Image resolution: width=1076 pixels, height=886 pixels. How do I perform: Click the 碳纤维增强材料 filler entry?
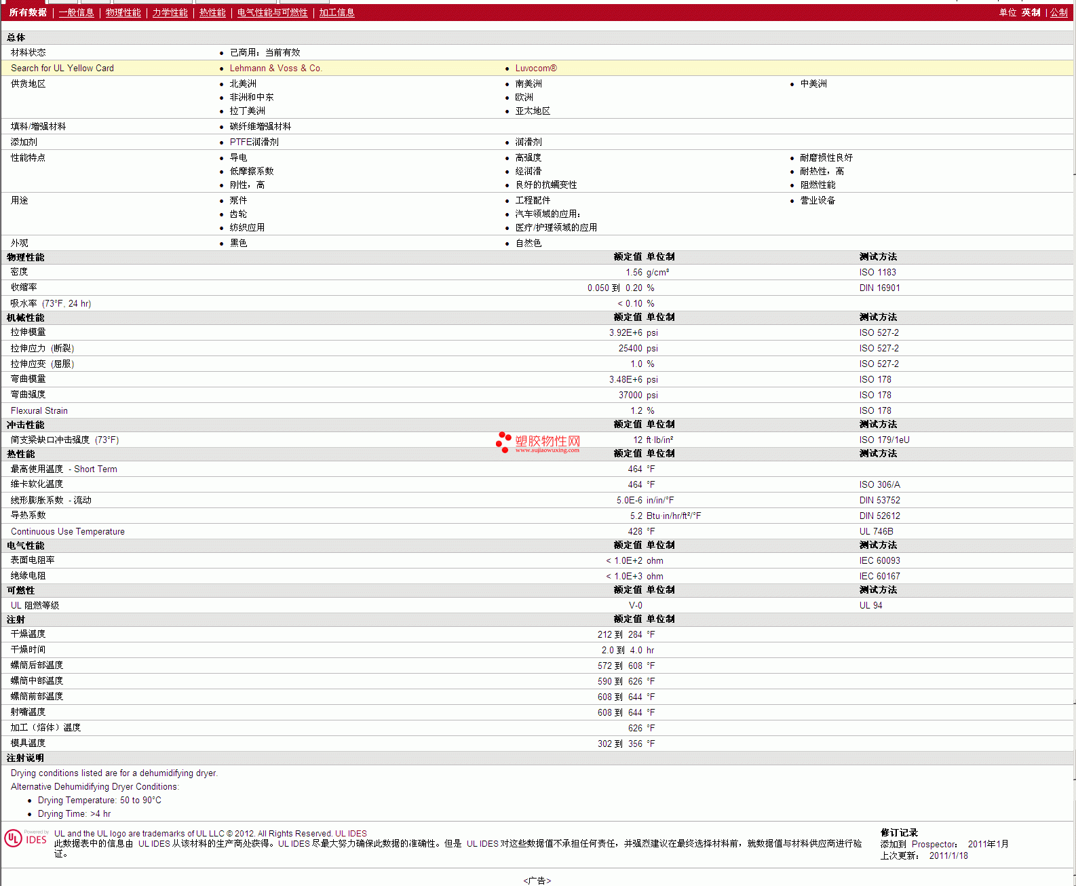click(x=260, y=126)
